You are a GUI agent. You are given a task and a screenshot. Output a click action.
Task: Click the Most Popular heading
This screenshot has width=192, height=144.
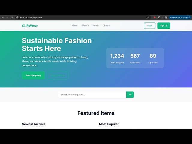pyautogui.click(x=109, y=124)
